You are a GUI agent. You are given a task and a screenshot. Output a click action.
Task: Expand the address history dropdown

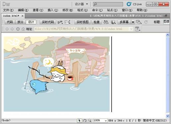[x=131, y=29]
